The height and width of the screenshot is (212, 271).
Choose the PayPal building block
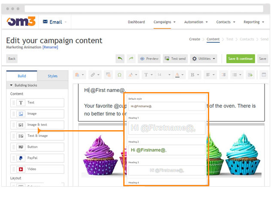pyautogui.click(x=37, y=158)
